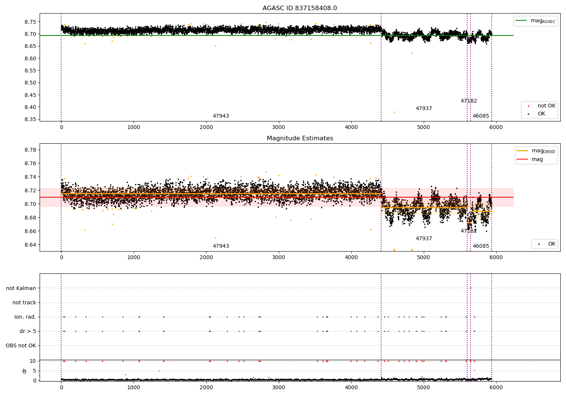Click the 'Magnitude Estimates' subplot title

click(x=300, y=138)
